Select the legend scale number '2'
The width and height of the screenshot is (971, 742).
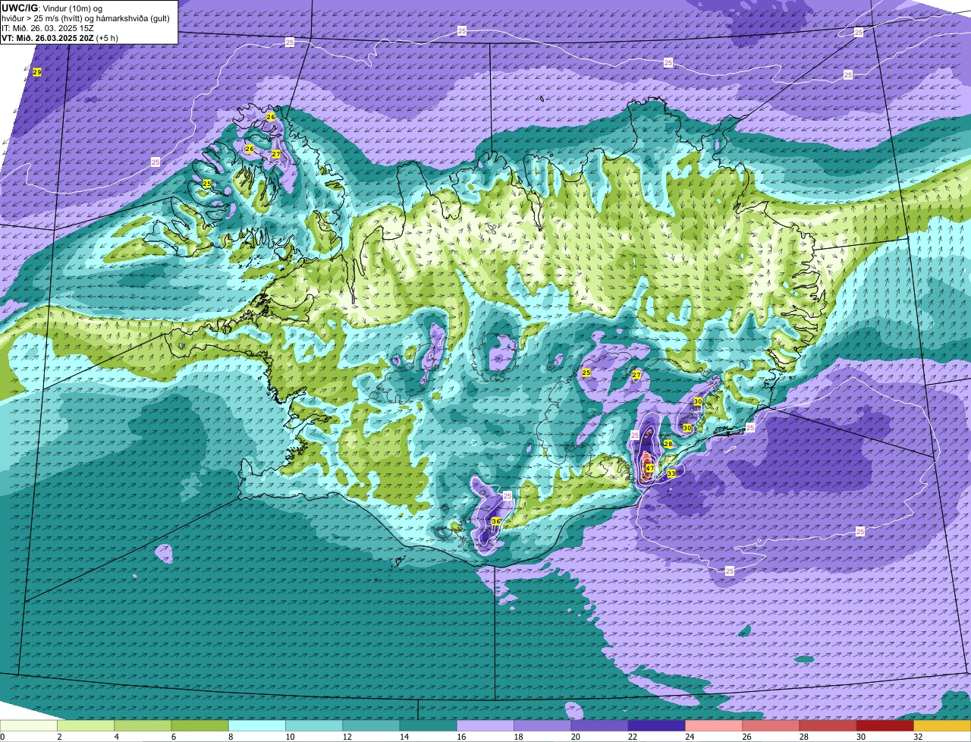pyautogui.click(x=59, y=737)
